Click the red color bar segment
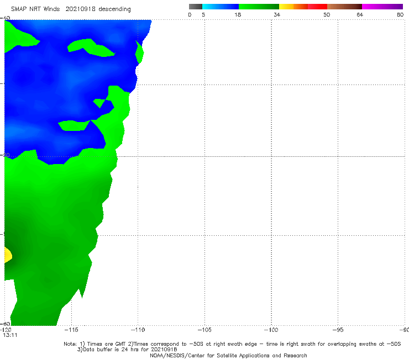 (317, 7)
